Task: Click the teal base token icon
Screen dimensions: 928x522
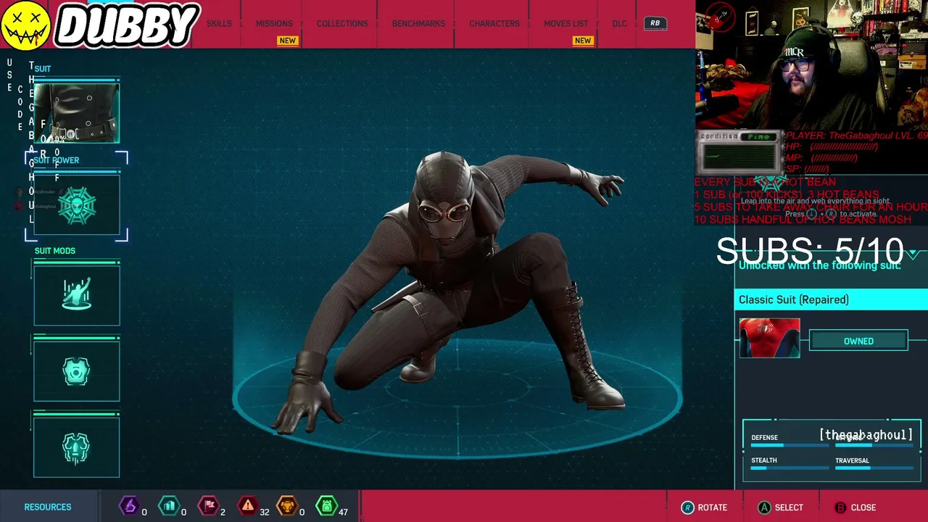Action: pyautogui.click(x=168, y=506)
